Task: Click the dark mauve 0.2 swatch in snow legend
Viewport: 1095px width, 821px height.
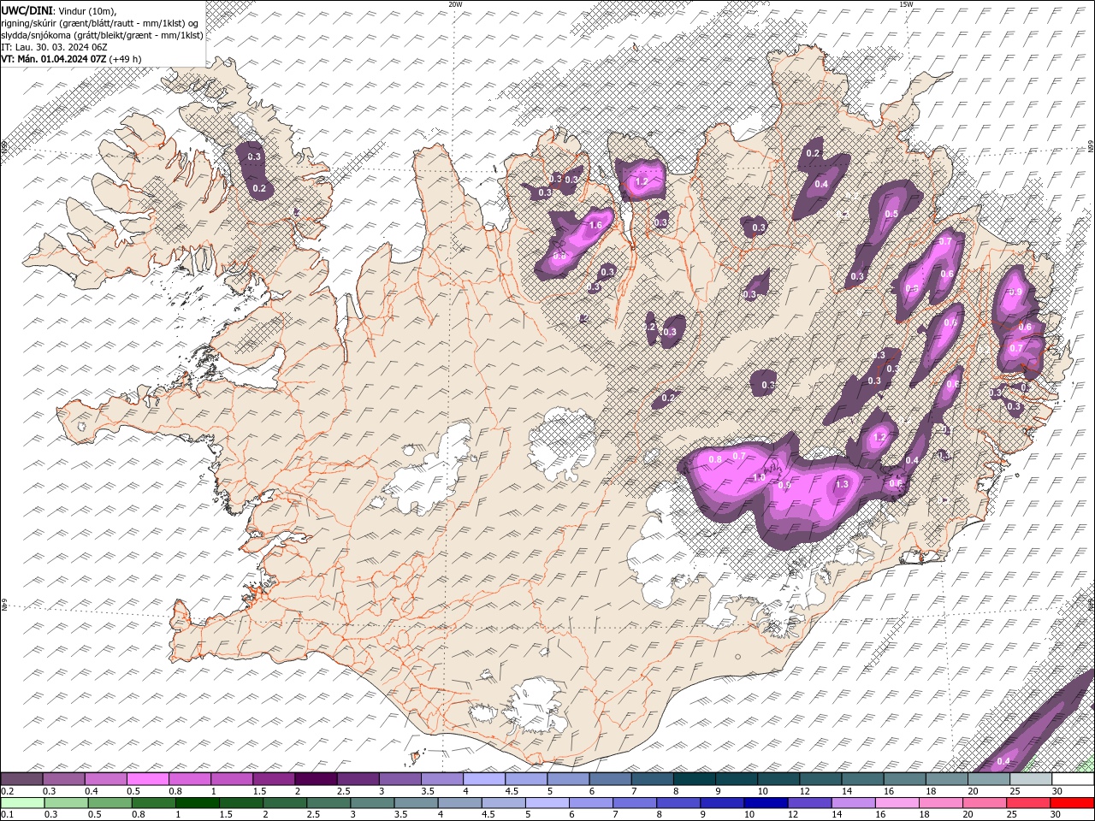Action: [x=21, y=779]
